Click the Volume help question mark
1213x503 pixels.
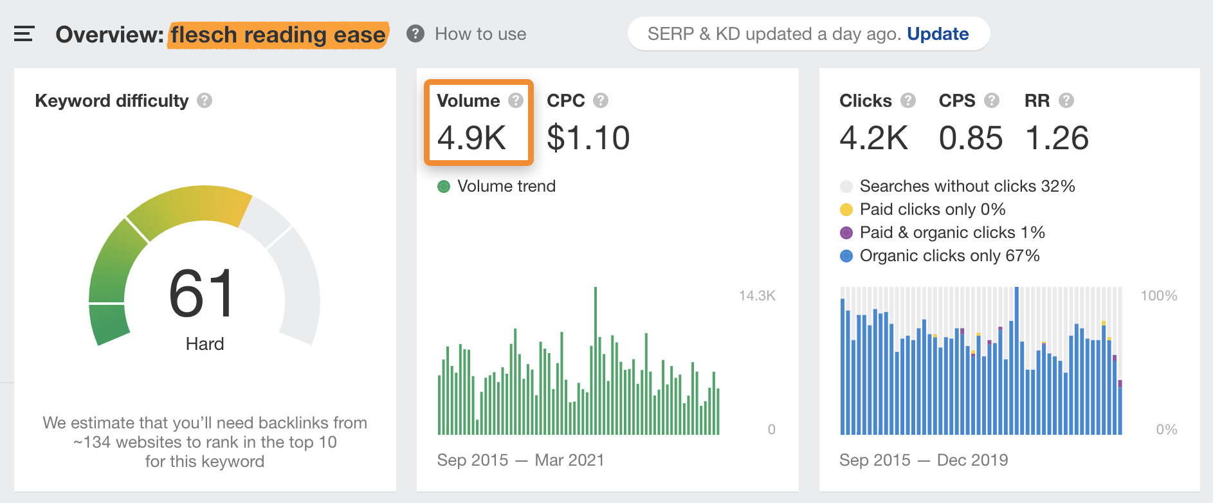[x=516, y=101]
